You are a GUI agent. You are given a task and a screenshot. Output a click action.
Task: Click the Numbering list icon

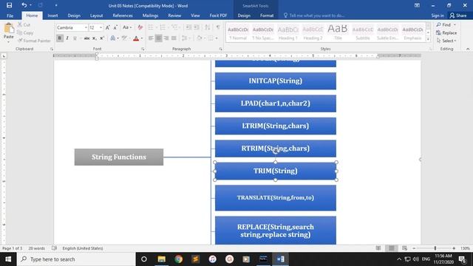tap(163, 27)
